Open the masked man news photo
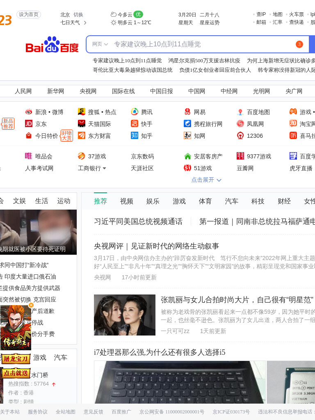Image resolution: width=315 pixels, height=420 pixels. (38, 232)
